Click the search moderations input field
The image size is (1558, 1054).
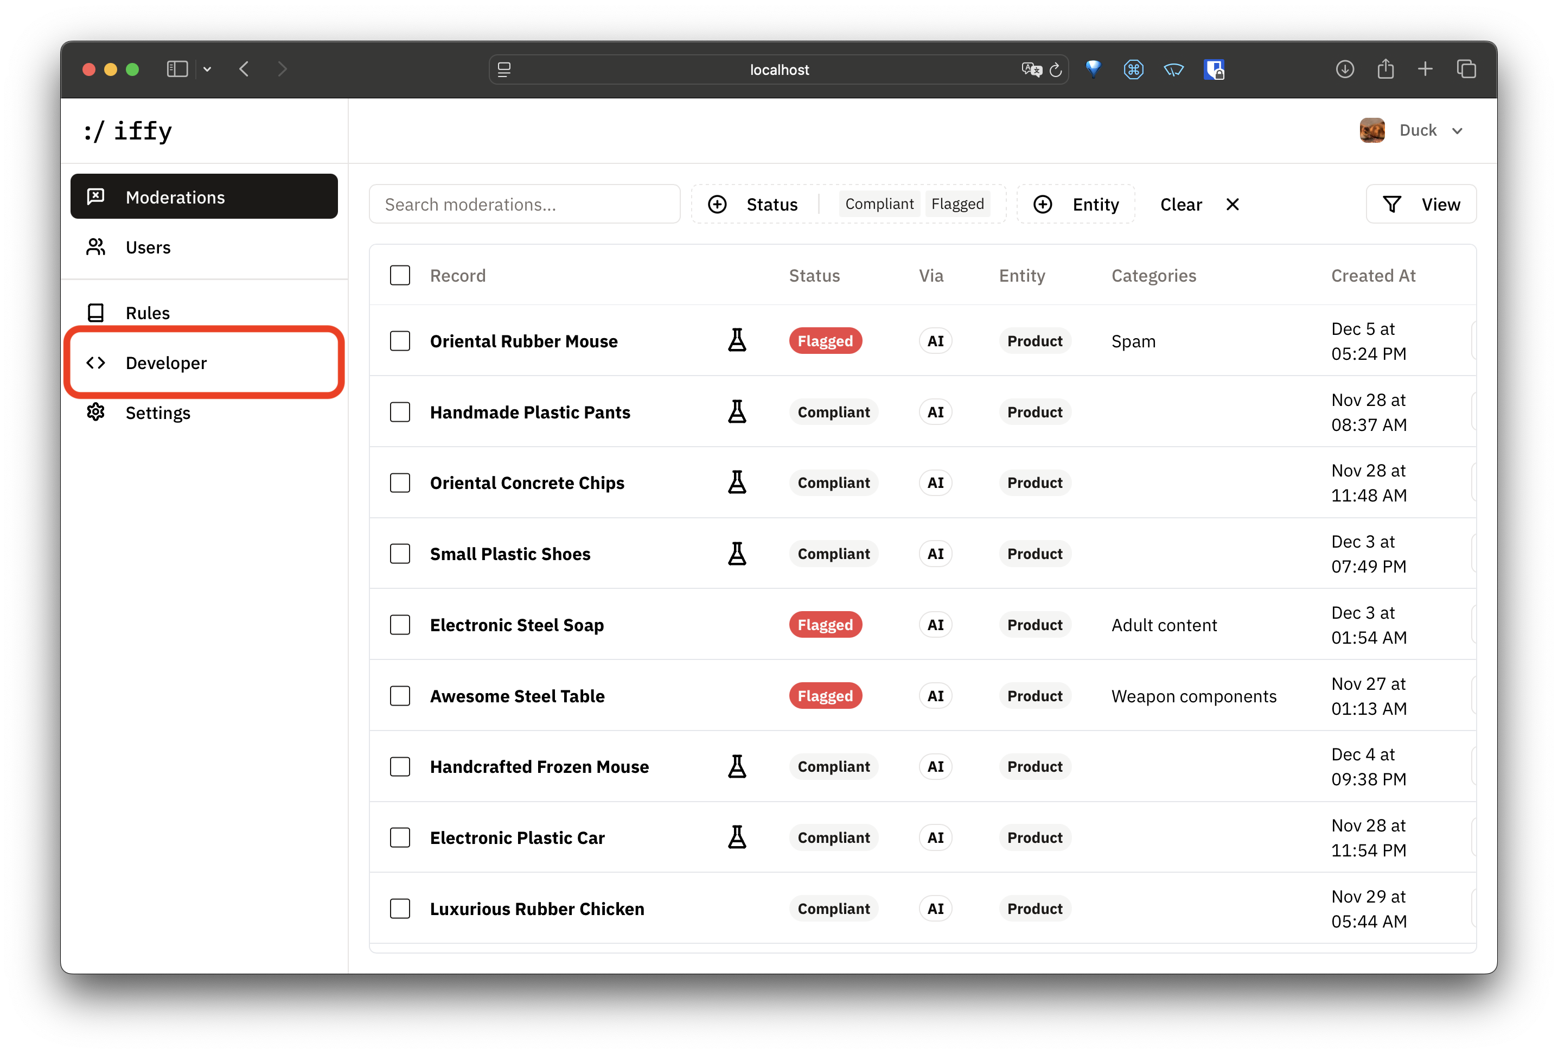(525, 204)
